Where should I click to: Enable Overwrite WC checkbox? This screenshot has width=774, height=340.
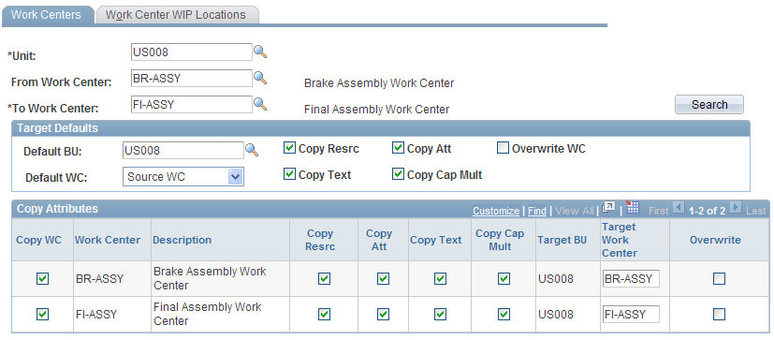(503, 148)
